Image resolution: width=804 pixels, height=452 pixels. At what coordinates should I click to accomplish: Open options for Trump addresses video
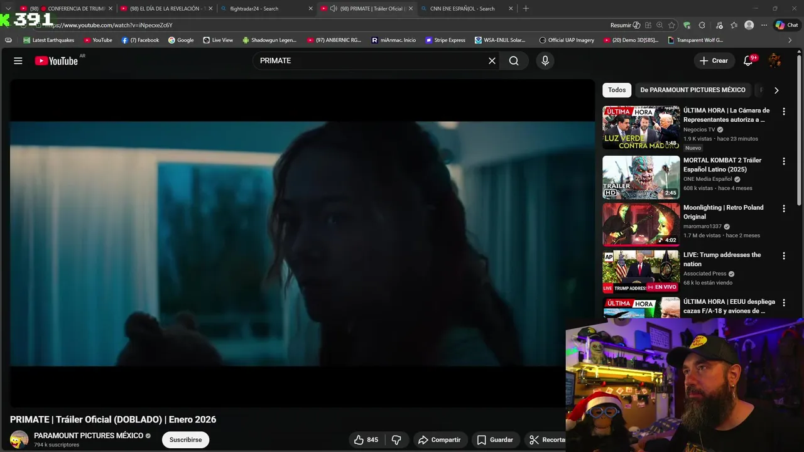pos(783,256)
